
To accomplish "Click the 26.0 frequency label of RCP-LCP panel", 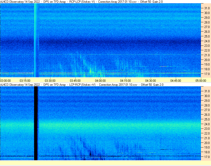I will (207, 31).
